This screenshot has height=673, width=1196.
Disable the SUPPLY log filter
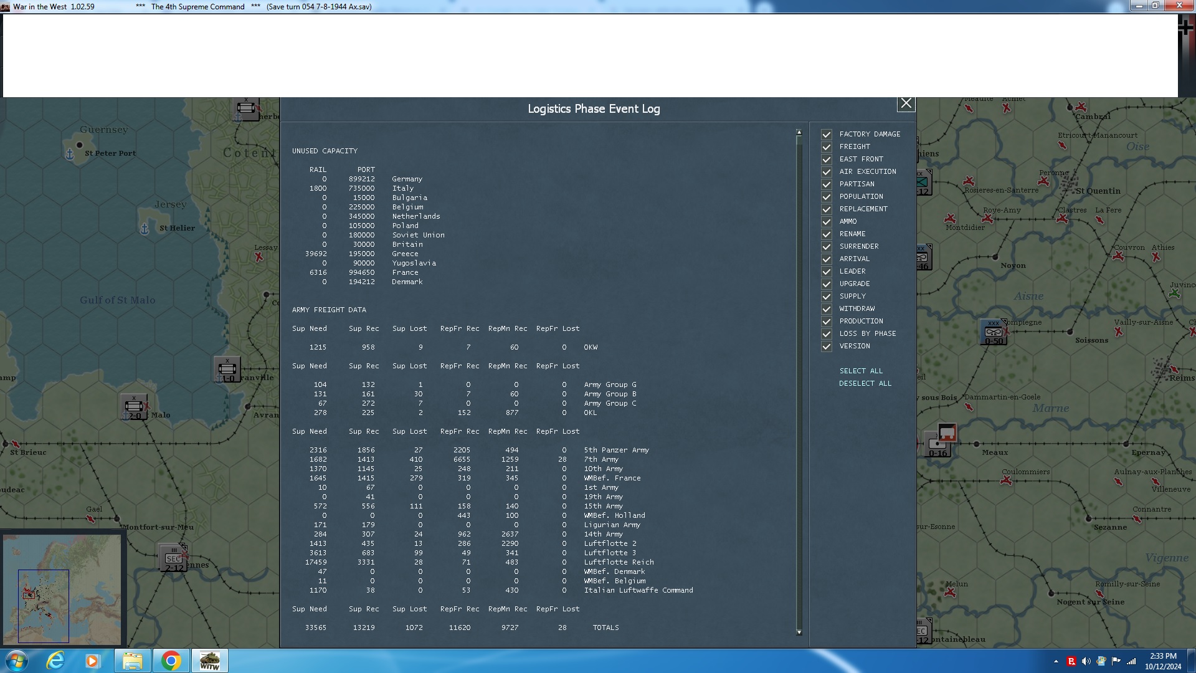tap(827, 297)
